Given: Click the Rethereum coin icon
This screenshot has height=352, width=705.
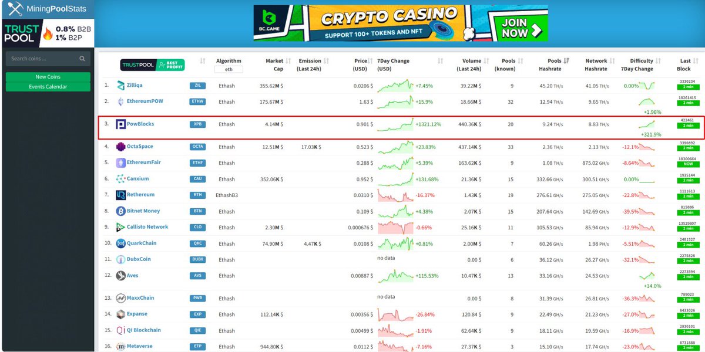Looking at the screenshot, I should point(121,195).
